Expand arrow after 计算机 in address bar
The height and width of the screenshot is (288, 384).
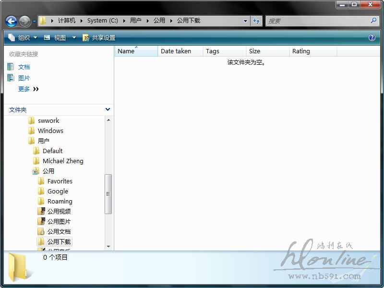click(x=81, y=21)
